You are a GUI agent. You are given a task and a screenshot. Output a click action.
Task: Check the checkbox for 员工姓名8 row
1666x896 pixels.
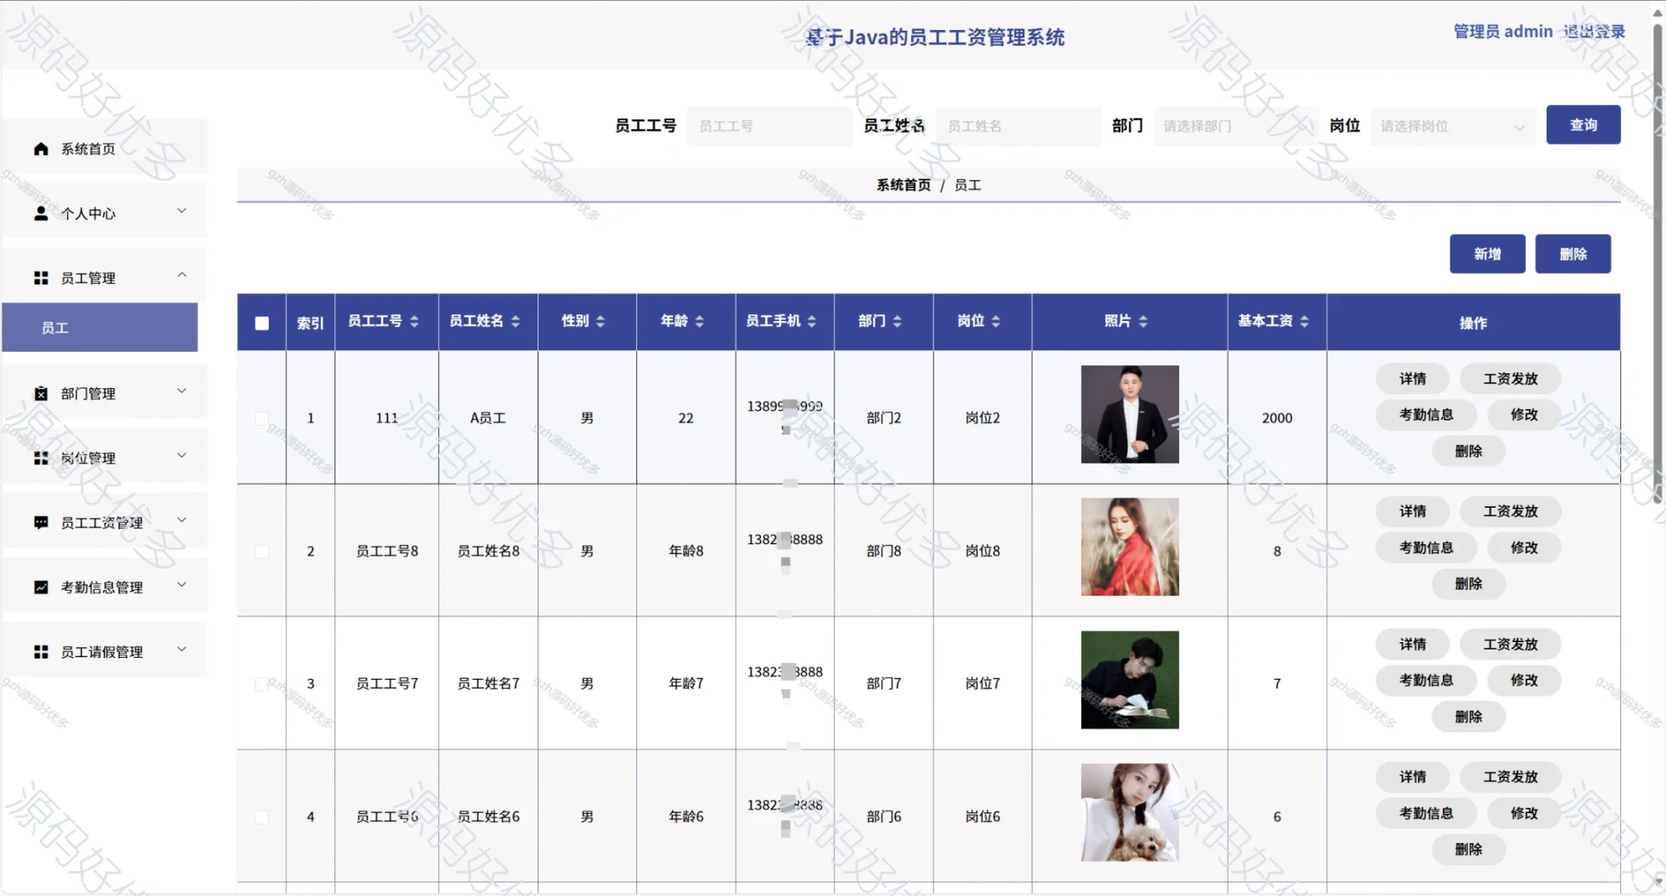tap(262, 551)
